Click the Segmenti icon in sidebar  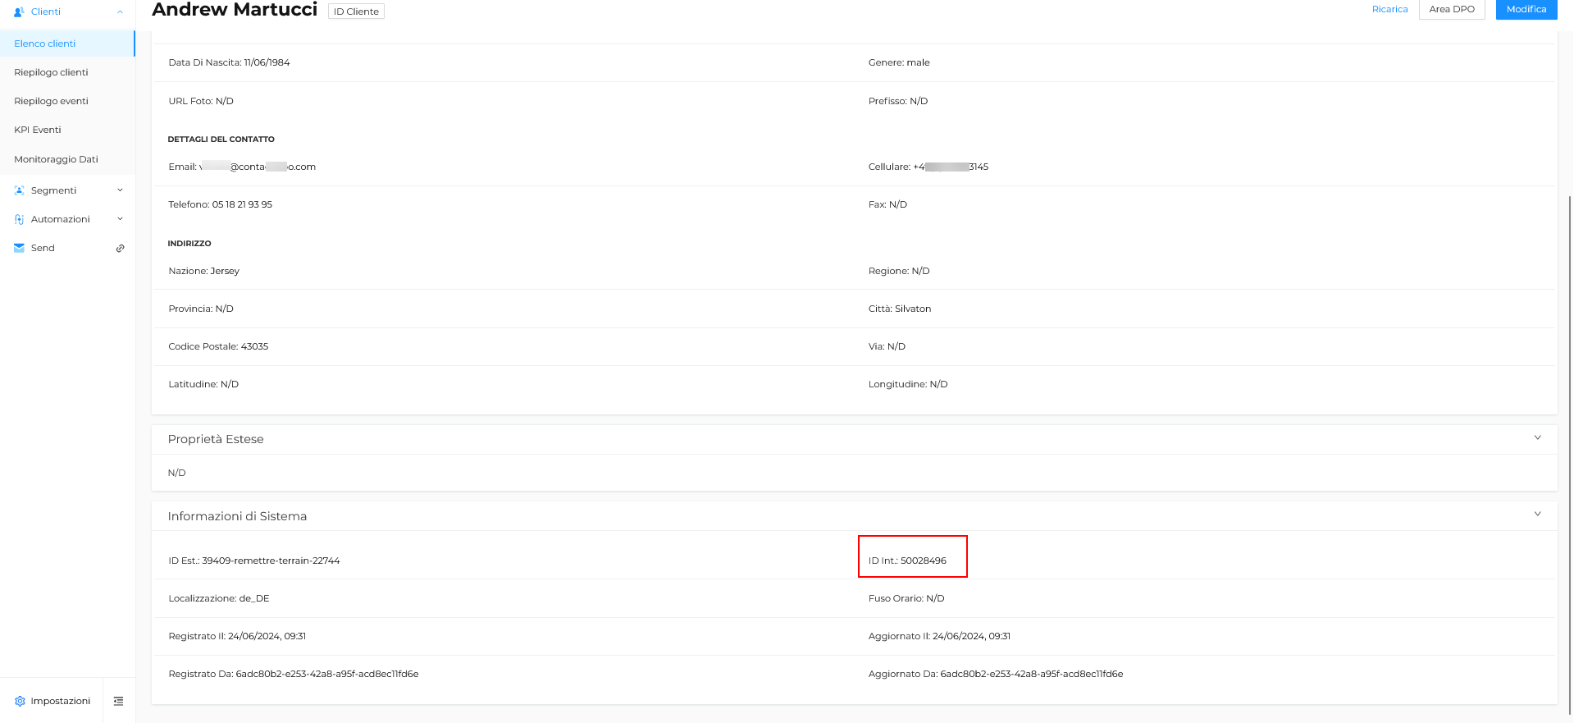pos(20,190)
